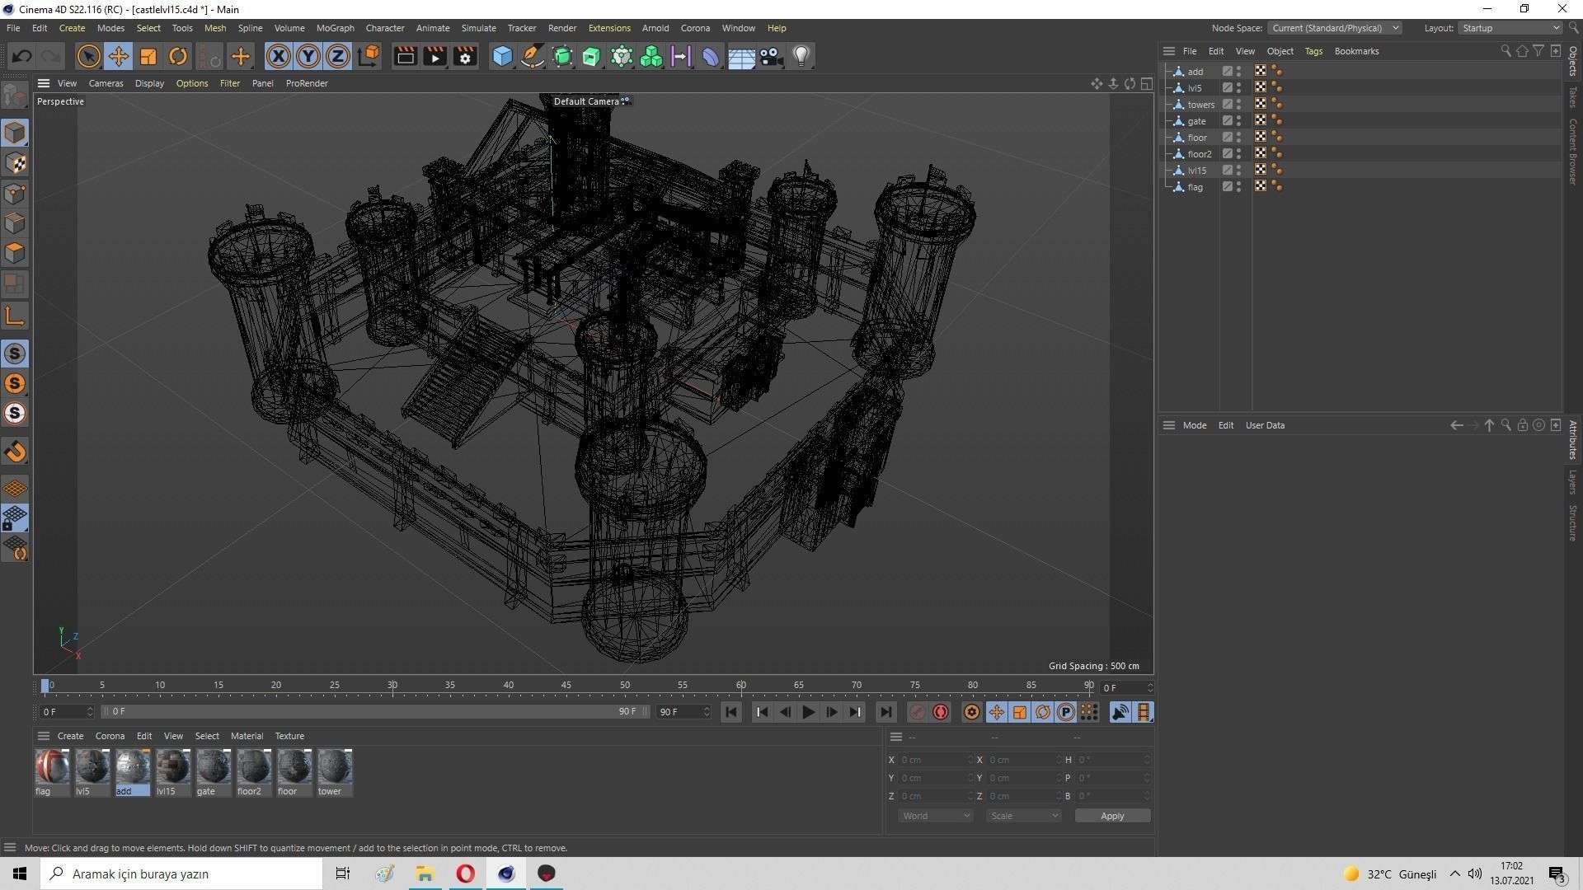Viewport: 1583px width, 890px height.
Task: Select the towers object
Action: (x=1200, y=105)
